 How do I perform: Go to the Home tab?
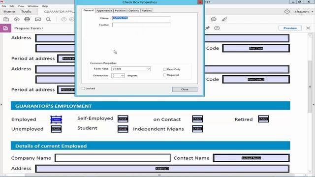pyautogui.click(x=9, y=12)
